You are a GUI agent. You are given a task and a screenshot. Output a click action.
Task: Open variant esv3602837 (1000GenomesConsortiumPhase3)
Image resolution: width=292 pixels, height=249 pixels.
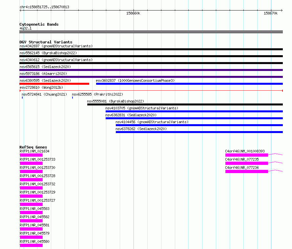click(x=135, y=80)
